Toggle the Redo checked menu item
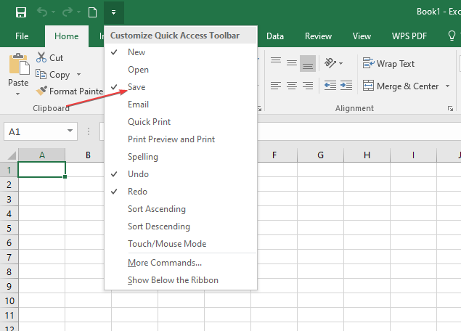The image size is (461, 331). 137,192
